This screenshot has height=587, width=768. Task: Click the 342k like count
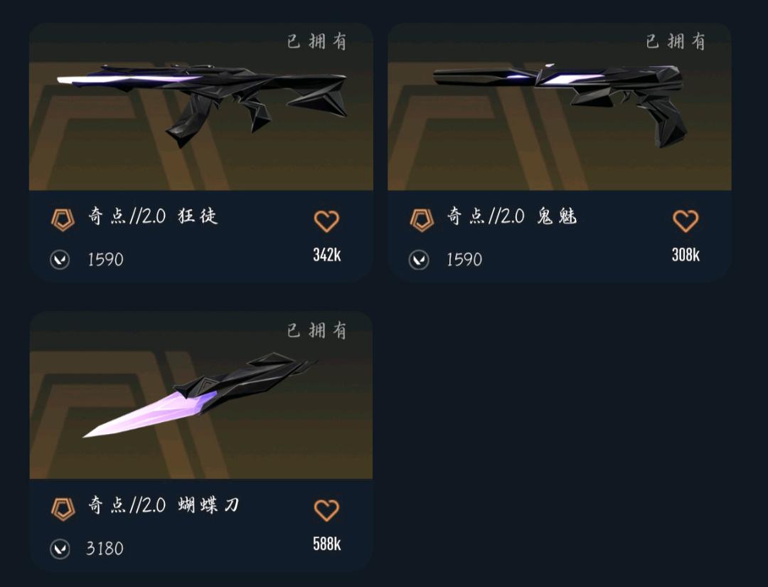[x=326, y=255]
